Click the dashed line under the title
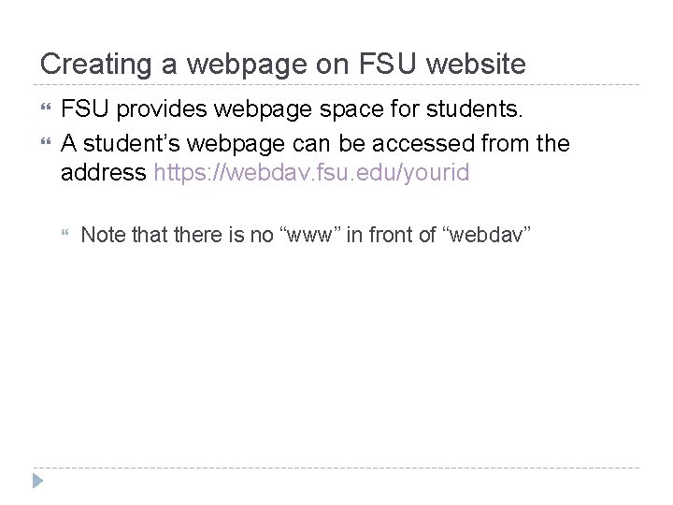Viewport: 673px width, 505px height. tap(336, 85)
